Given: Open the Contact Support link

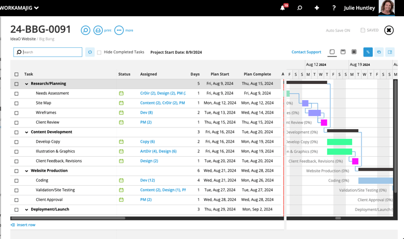Looking at the screenshot, I should pyautogui.click(x=306, y=52).
